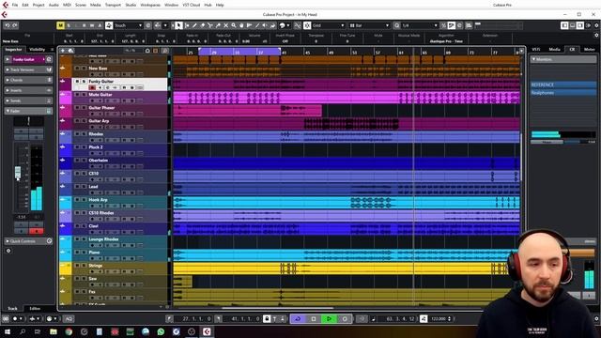Open the 1/4 quantize preset dropdown
The image size is (601, 338).
420,25
